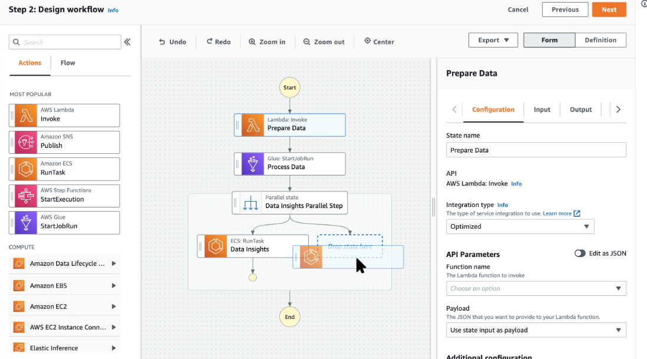The width and height of the screenshot is (647, 359).
Task: Click Zoom in on the canvas toolbar
Action: [267, 42]
